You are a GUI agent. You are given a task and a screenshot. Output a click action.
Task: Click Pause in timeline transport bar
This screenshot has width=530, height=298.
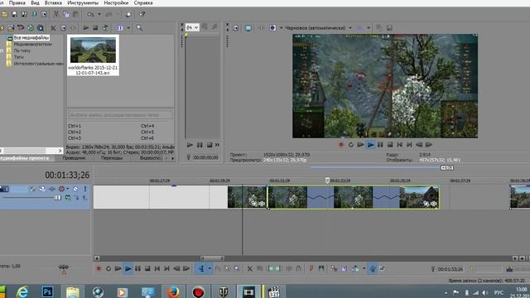137,268
